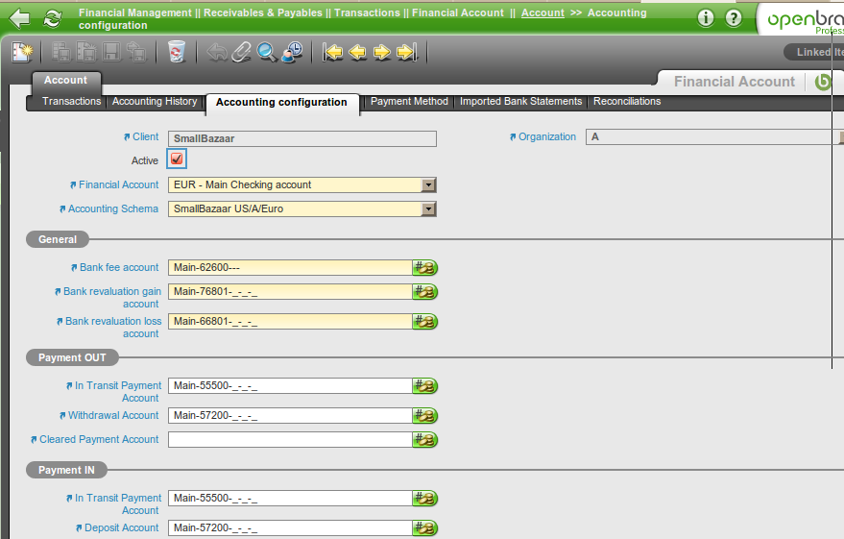Open the help question mark icon

(x=734, y=18)
